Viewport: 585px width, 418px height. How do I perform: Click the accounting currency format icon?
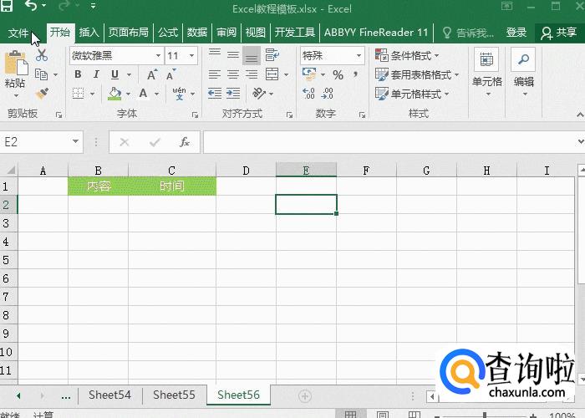coord(309,74)
